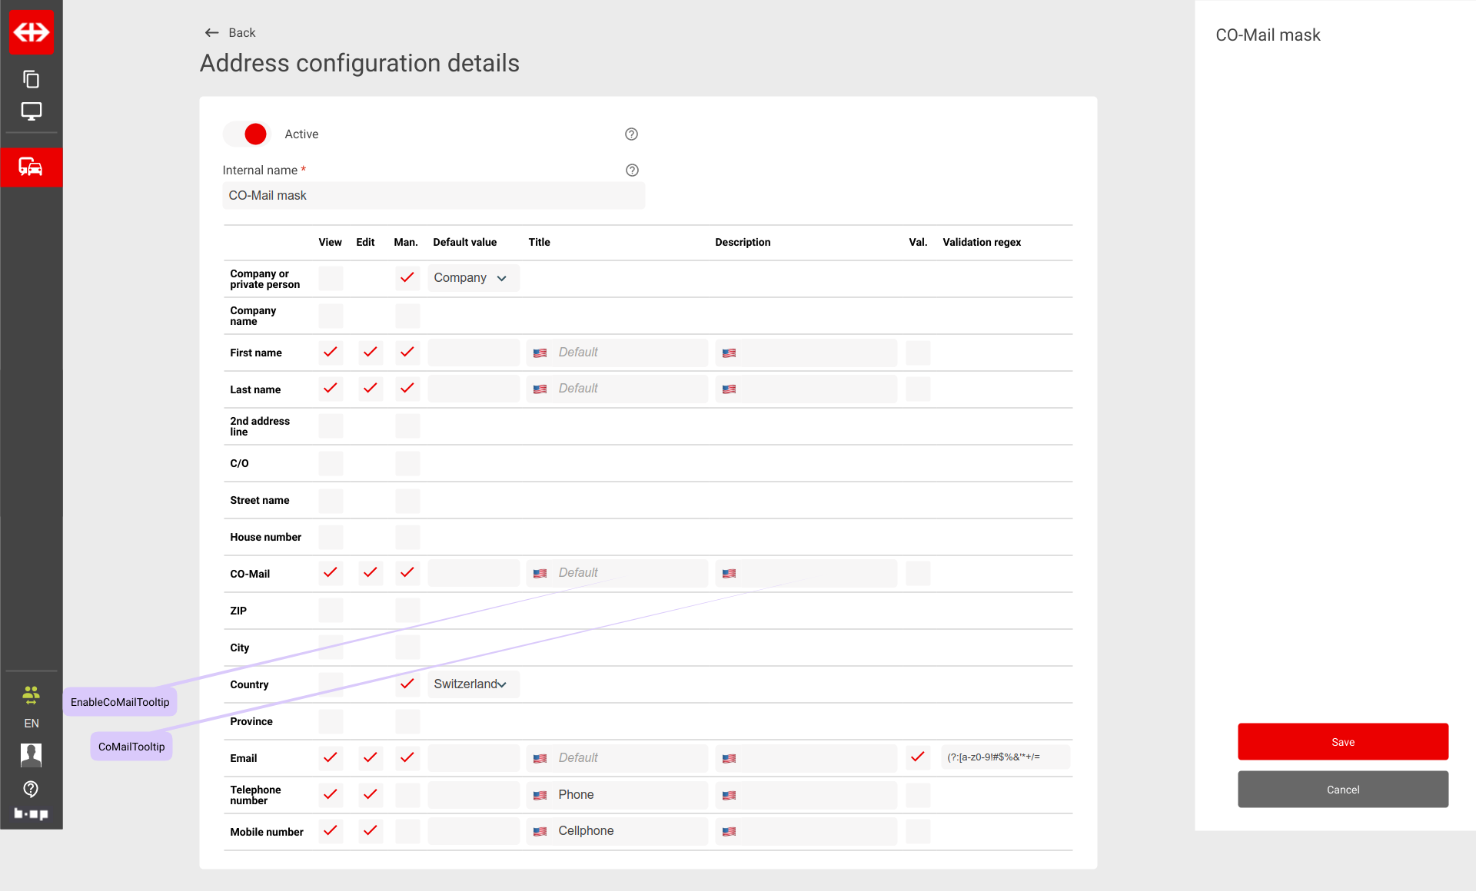1476x891 pixels.
Task: Click the sidebar help question mark icon
Action: (32, 789)
